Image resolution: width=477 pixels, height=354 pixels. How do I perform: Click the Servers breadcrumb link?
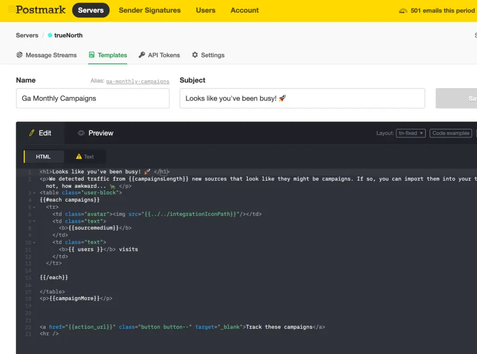pos(27,35)
